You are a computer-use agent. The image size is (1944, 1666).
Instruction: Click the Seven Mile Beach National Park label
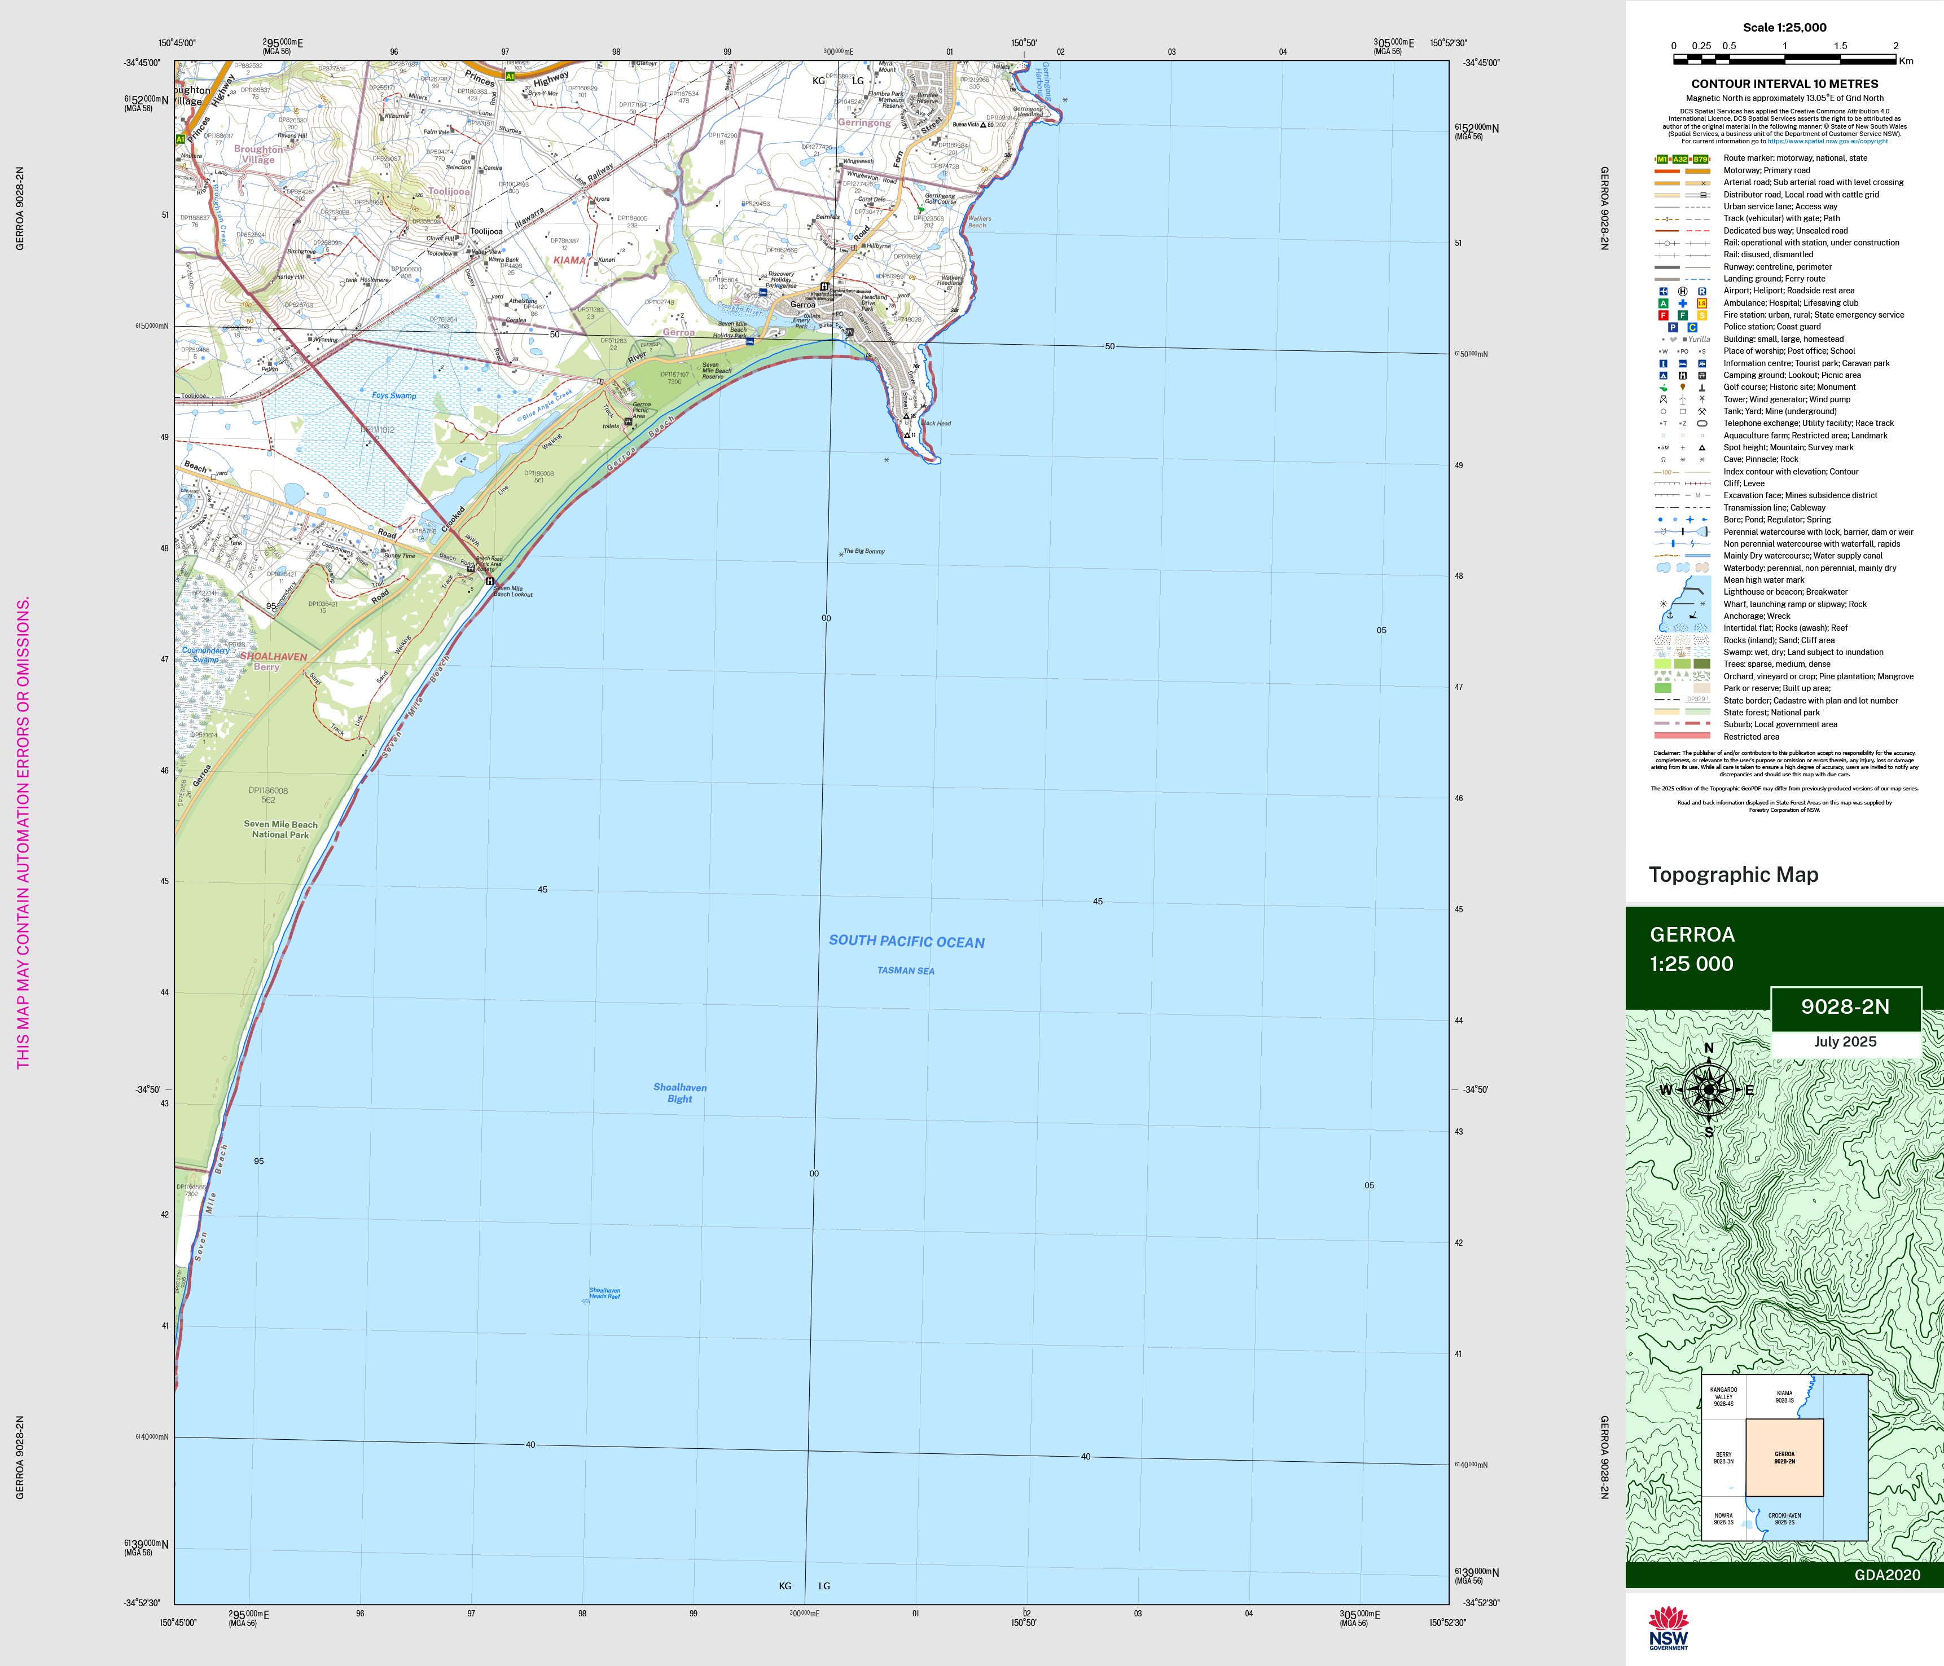pos(280,829)
